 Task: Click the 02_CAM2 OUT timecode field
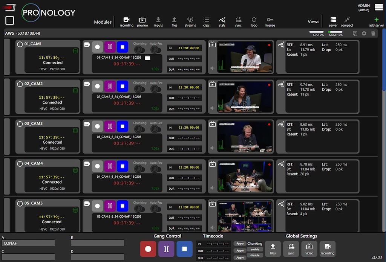coord(184,98)
